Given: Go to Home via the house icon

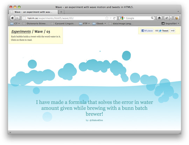Looking at the screenshot, I should [x=159, y=18].
